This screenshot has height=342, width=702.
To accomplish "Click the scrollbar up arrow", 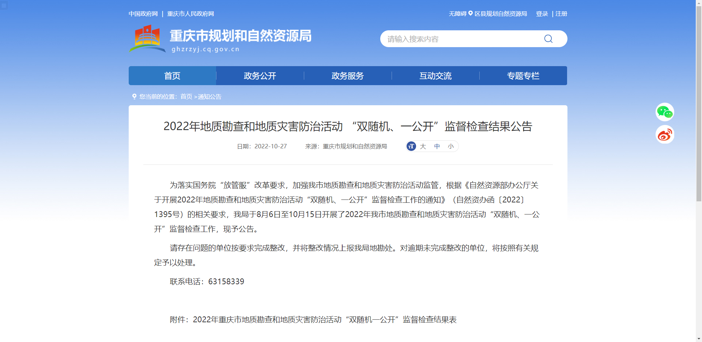I will click(x=698, y=4).
